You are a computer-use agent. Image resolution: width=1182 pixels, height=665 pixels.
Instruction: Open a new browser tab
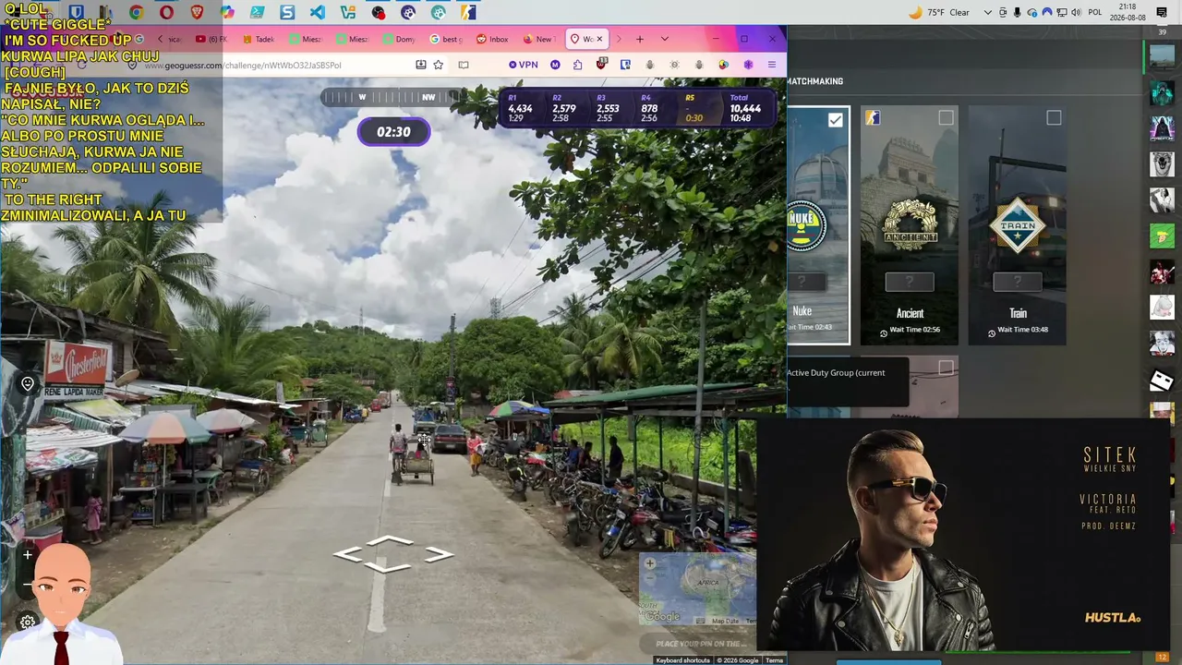click(x=639, y=39)
